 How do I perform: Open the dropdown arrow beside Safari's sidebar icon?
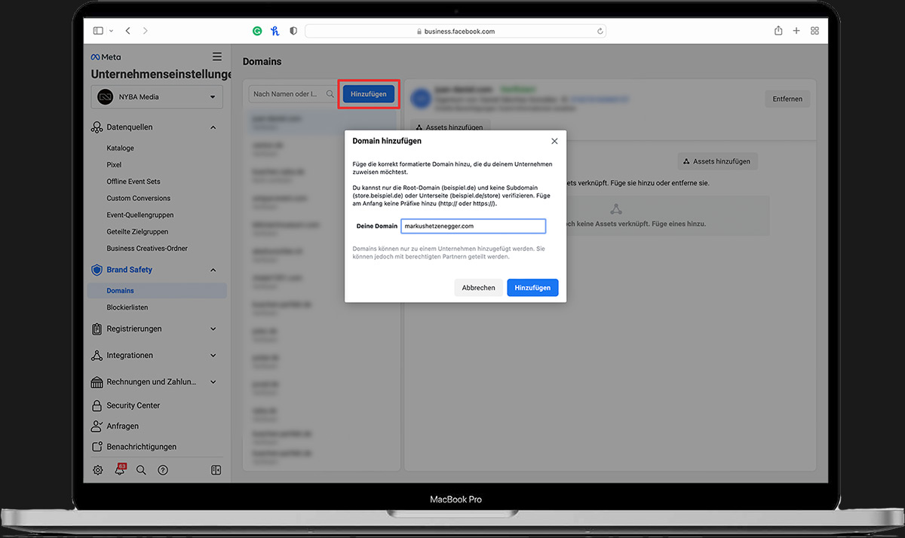(x=112, y=31)
